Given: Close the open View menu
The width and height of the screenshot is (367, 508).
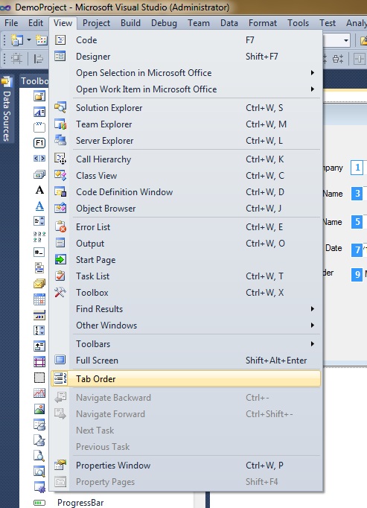Looking at the screenshot, I should coord(63,23).
